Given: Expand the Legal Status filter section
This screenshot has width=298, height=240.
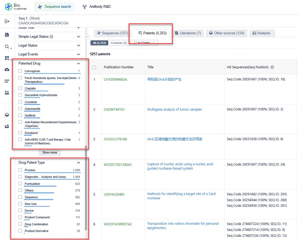Looking at the screenshot, I should tap(78, 46).
